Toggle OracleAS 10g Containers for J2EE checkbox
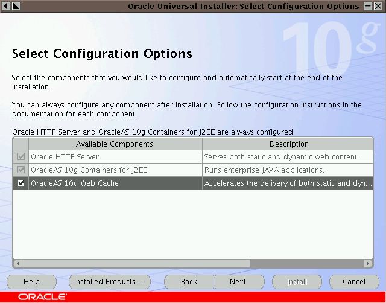Viewport: 386px width, 303px height. [x=21, y=170]
